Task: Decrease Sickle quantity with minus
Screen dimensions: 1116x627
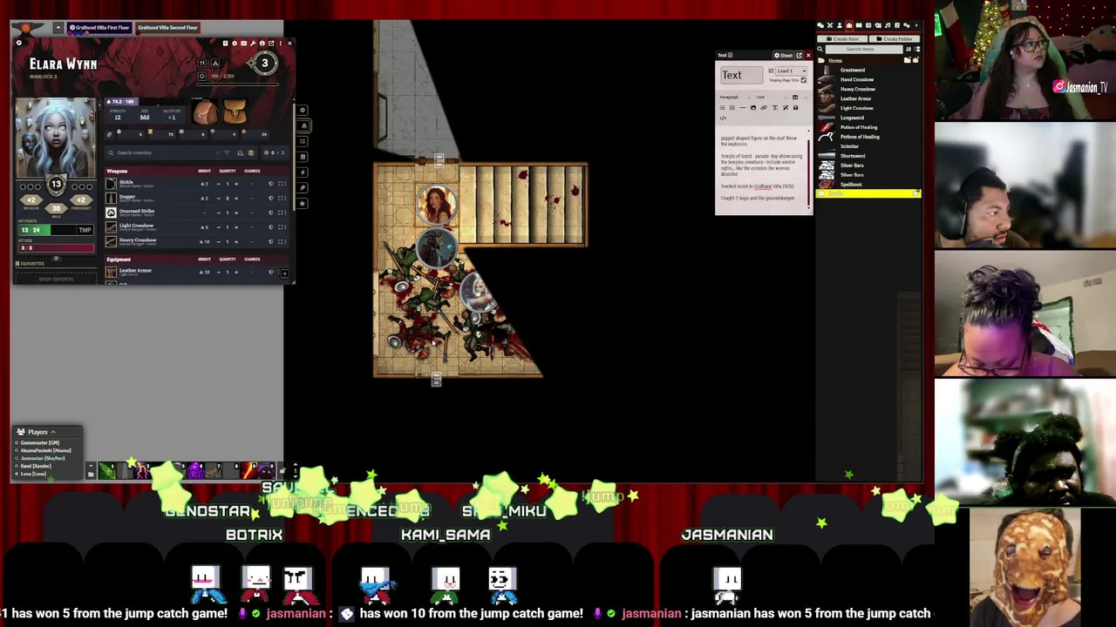Action: [x=219, y=184]
